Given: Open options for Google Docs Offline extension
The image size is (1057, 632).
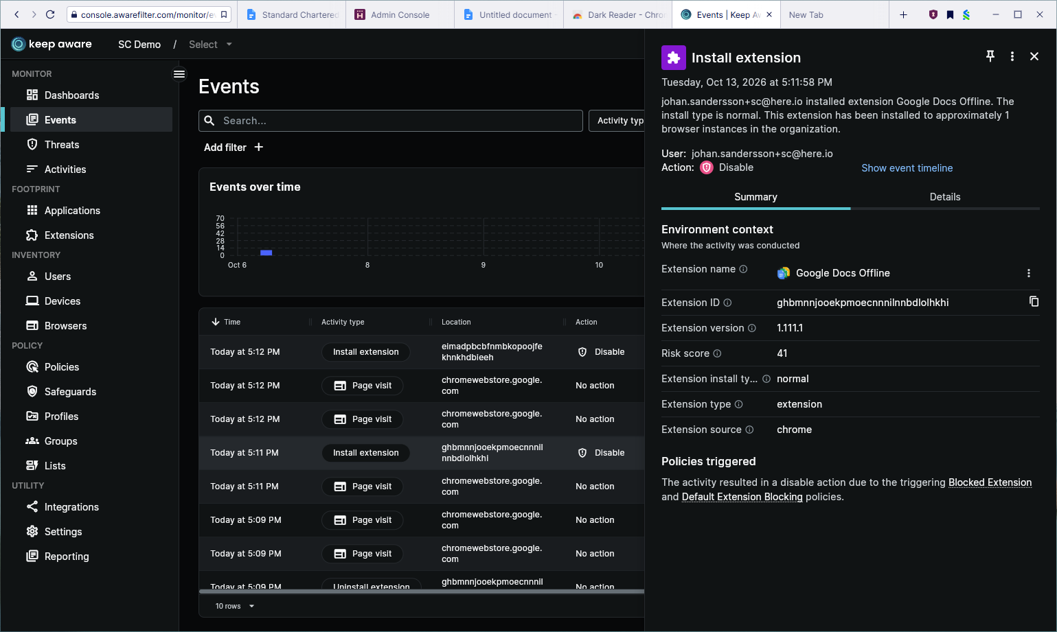Looking at the screenshot, I should 1029,273.
